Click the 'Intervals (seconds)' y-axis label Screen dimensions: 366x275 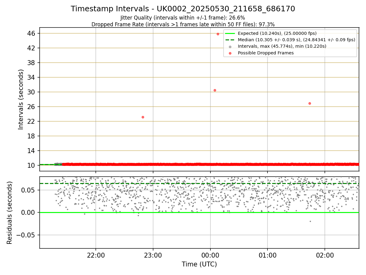coord(21,99)
